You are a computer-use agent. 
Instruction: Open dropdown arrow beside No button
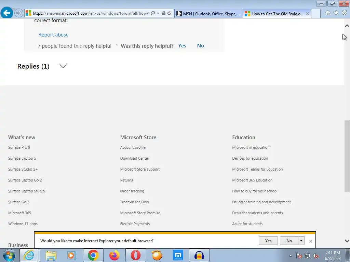(x=301, y=241)
